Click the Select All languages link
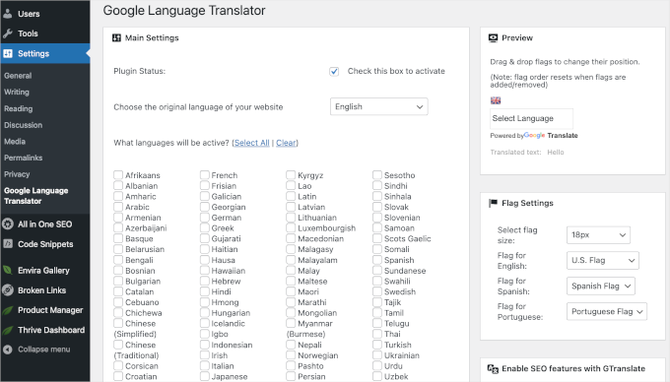The image size is (670, 382). tap(251, 143)
